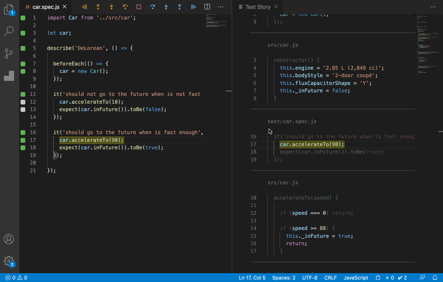This screenshot has width=443, height=282.
Task: Click accelerateTo(speed) { in Test Story
Action: [x=306, y=198]
